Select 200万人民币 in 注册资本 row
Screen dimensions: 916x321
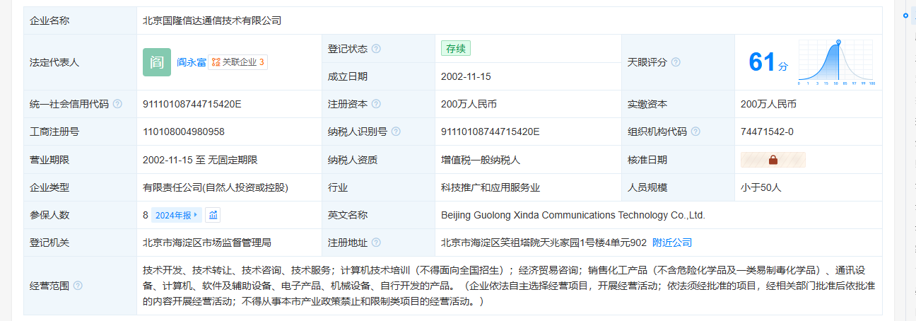coord(469,104)
